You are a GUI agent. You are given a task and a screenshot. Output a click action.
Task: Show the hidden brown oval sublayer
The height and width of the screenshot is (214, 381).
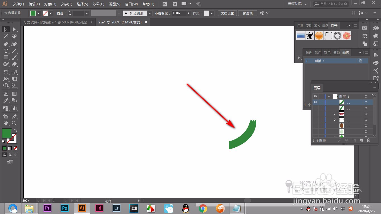click(315, 126)
